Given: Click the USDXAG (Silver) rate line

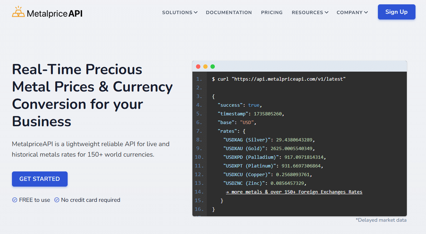Looking at the screenshot, I should (x=269, y=140).
